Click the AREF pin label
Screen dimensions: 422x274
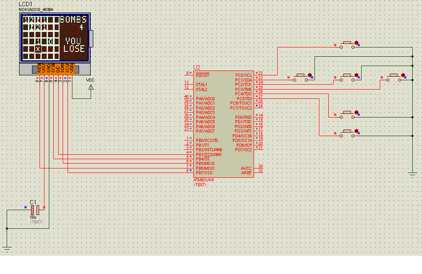[x=246, y=173]
